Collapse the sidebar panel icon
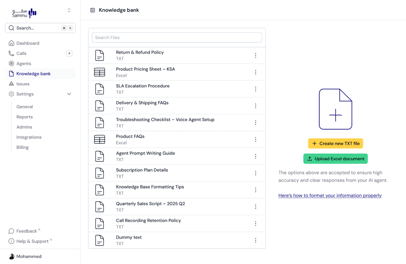The height and width of the screenshot is (264, 406). tap(92, 10)
